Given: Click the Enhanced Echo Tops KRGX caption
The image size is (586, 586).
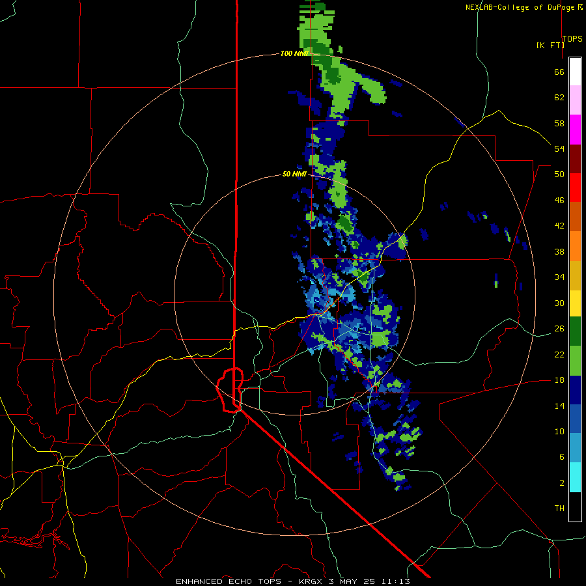Looking at the screenshot, I should pyautogui.click(x=292, y=581).
